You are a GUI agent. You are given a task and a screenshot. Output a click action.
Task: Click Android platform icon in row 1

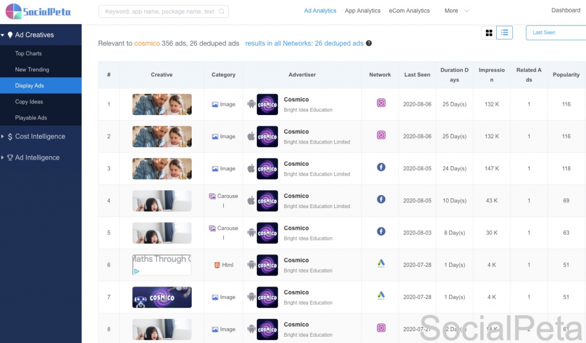point(252,104)
